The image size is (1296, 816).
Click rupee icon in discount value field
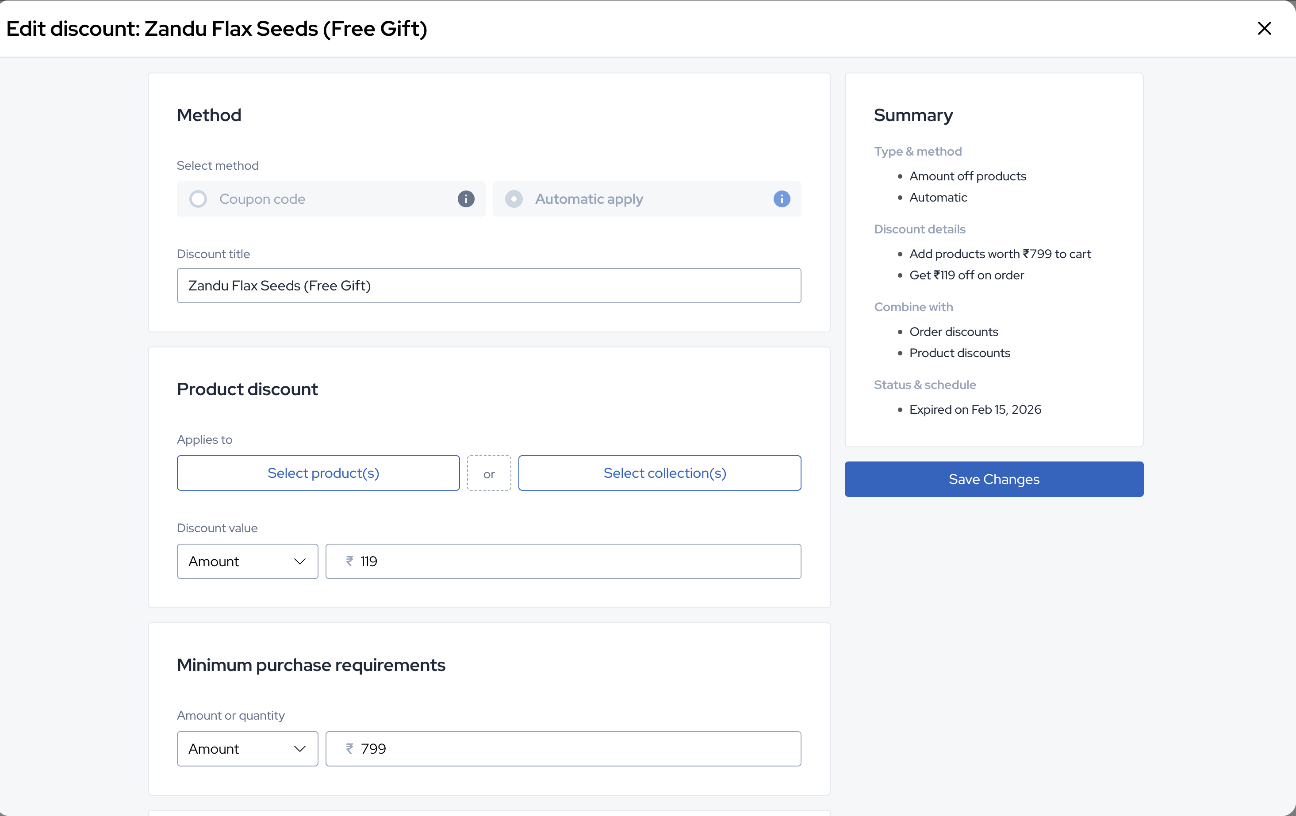pos(349,561)
